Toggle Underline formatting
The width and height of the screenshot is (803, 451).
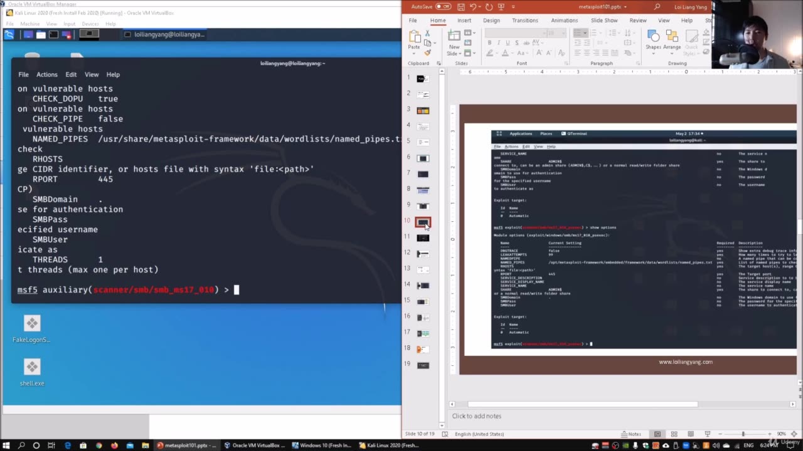(508, 43)
